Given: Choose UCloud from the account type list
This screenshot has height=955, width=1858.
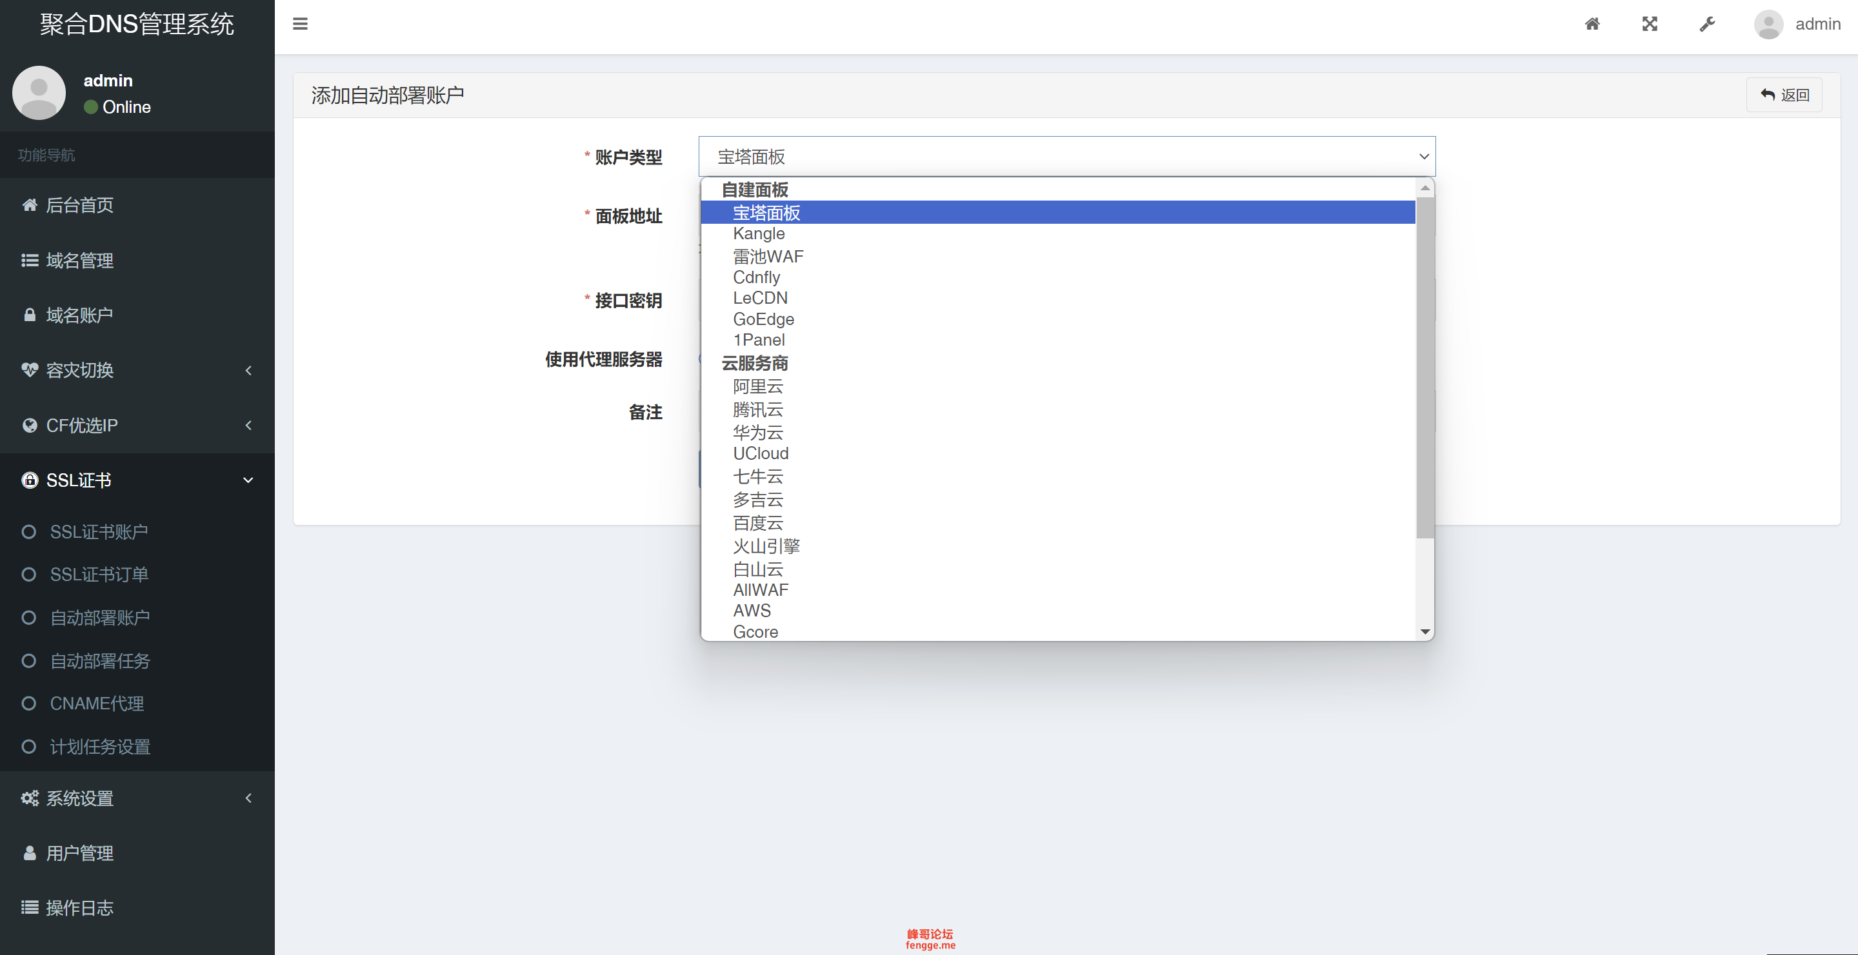Looking at the screenshot, I should [x=1057, y=453].
